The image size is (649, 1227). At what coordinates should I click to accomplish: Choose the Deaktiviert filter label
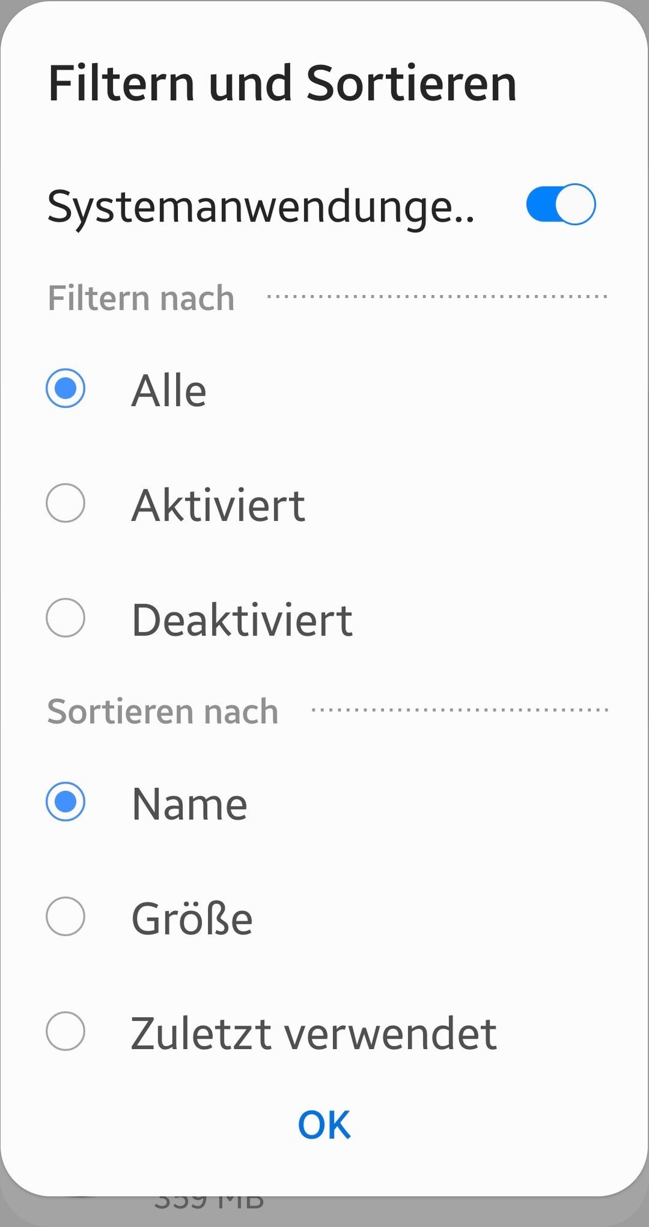242,620
